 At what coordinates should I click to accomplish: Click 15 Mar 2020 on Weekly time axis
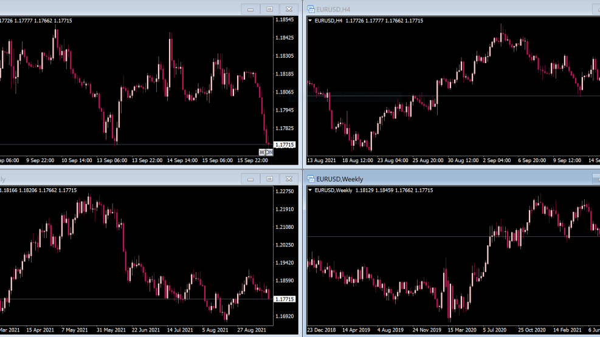click(462, 330)
